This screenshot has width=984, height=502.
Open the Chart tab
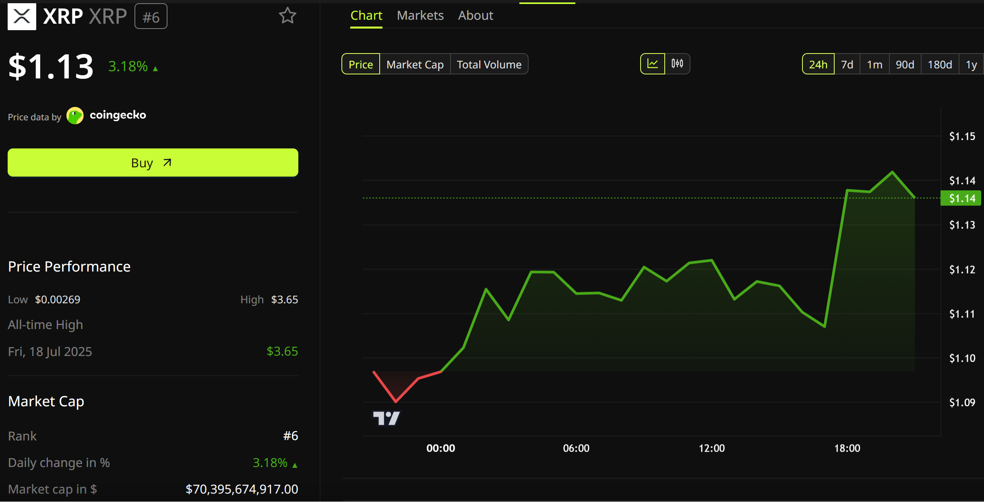(x=366, y=16)
